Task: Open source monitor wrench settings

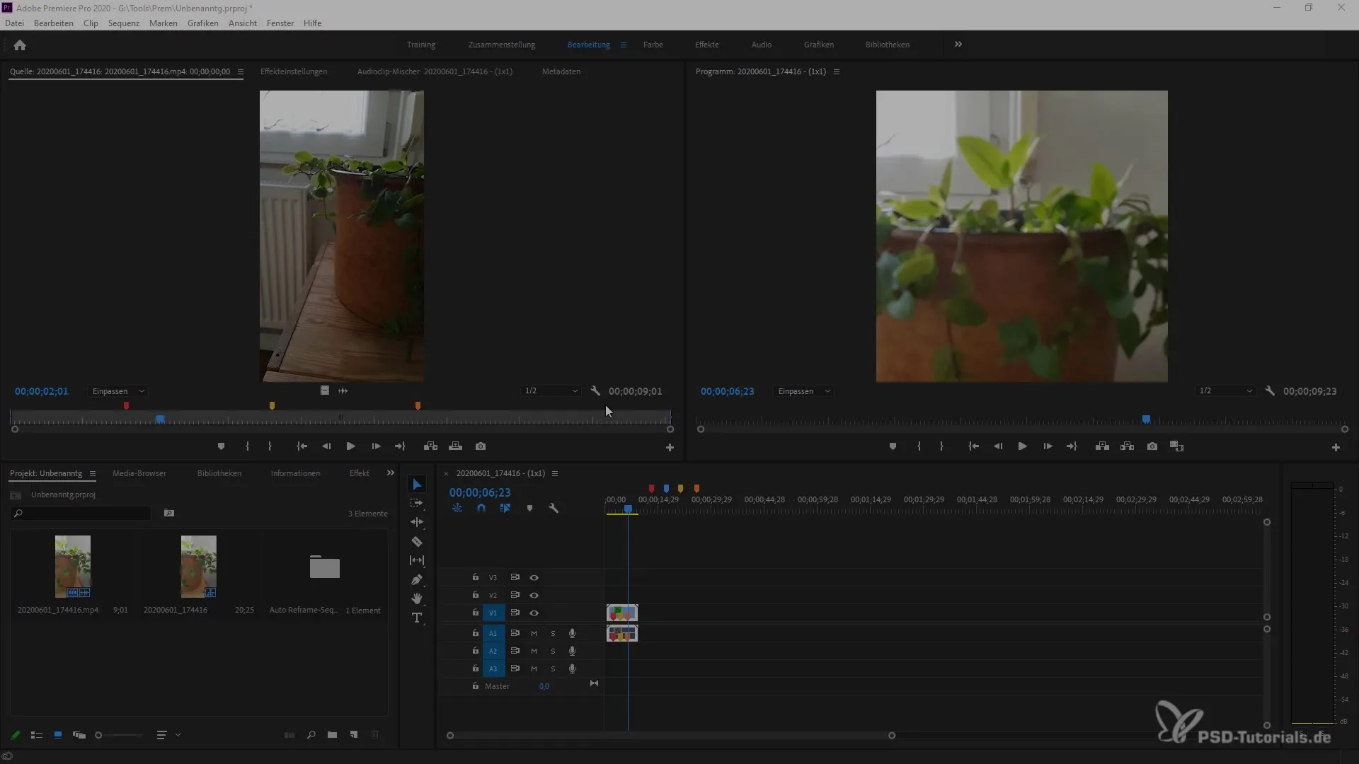Action: tap(595, 391)
